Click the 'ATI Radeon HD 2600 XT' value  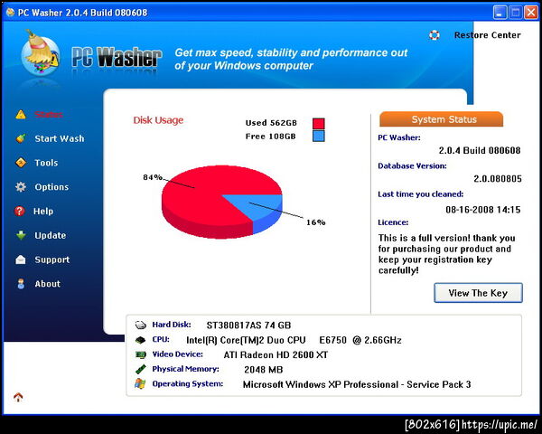(x=276, y=354)
